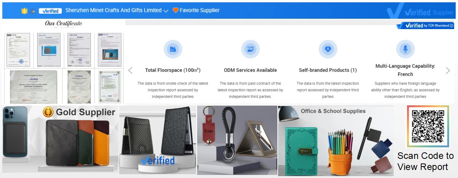
Task: Click the Verified by TÜV Rheinland badge
Action: click(x=425, y=26)
